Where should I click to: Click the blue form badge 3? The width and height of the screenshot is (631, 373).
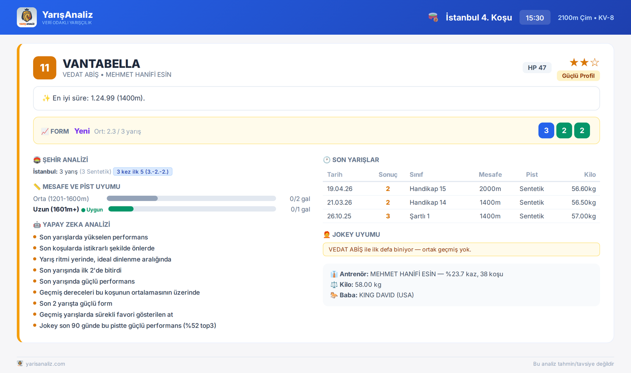546,131
